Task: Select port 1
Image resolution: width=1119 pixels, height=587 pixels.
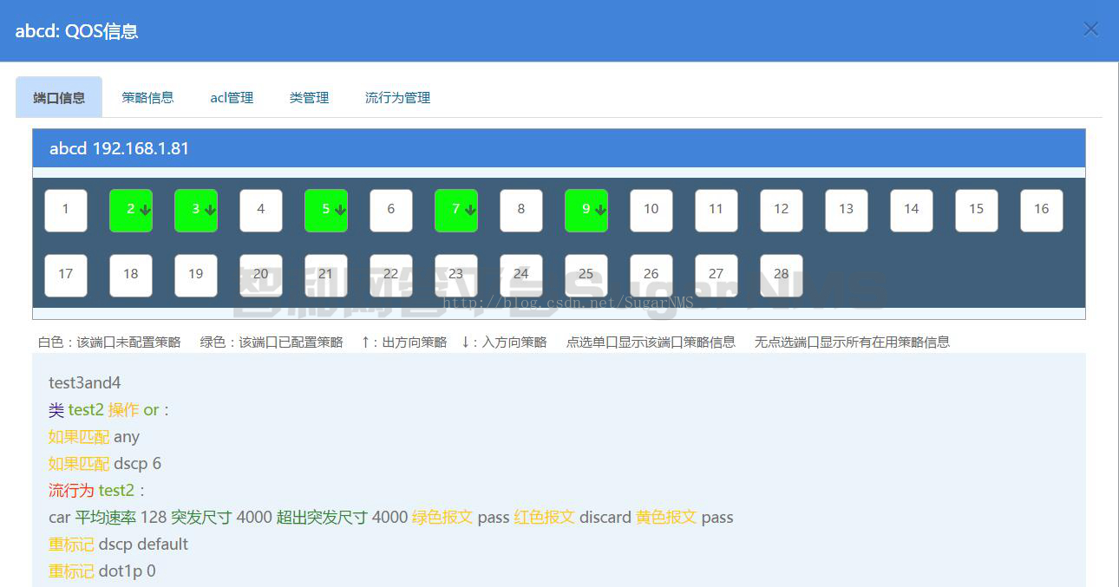Action: pyautogui.click(x=66, y=211)
